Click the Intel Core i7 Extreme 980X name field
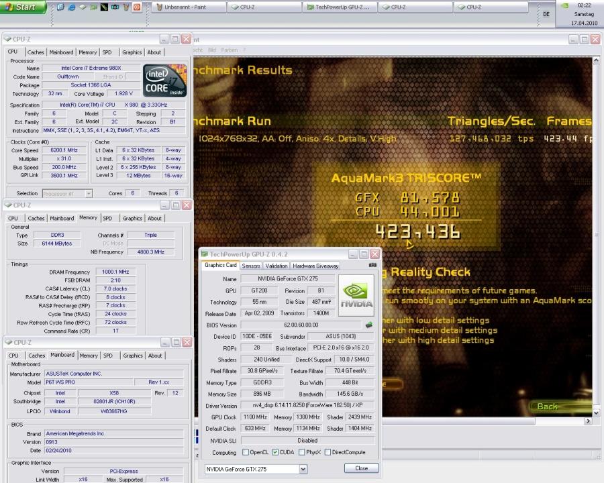Screen dimensions: 604x483 click(x=91, y=68)
